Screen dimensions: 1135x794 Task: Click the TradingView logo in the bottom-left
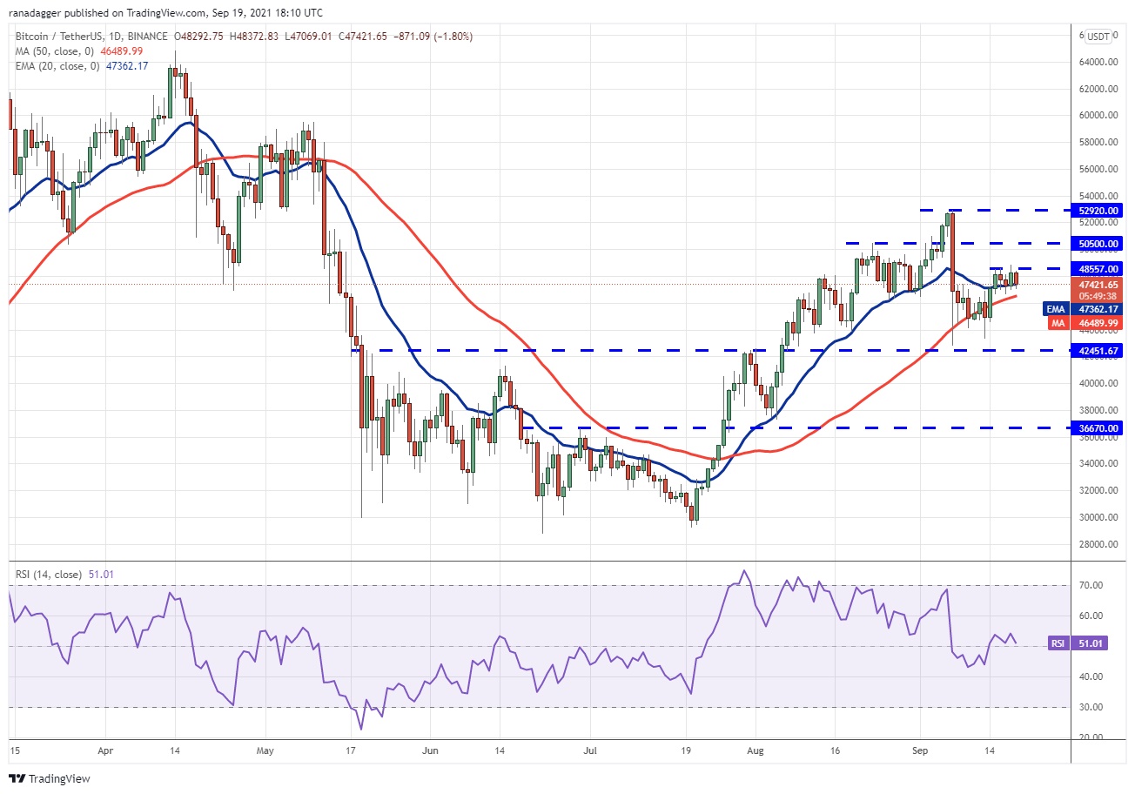[x=49, y=777]
